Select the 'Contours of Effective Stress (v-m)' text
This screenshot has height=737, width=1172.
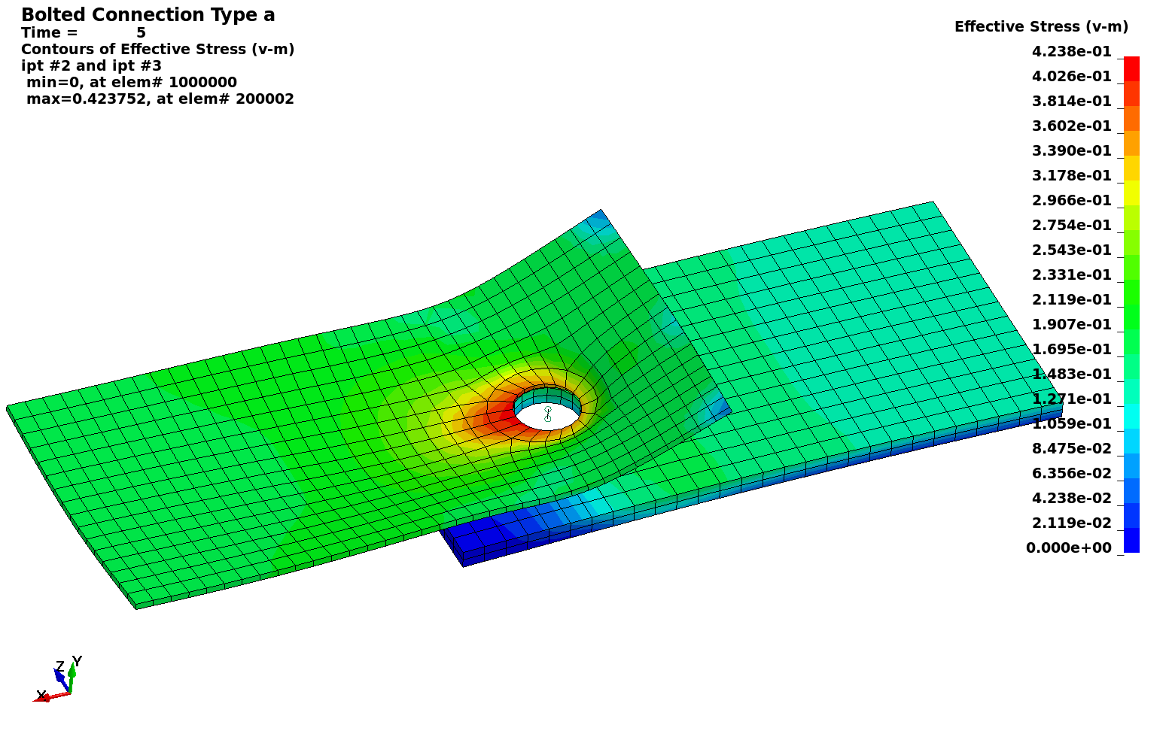click(157, 50)
